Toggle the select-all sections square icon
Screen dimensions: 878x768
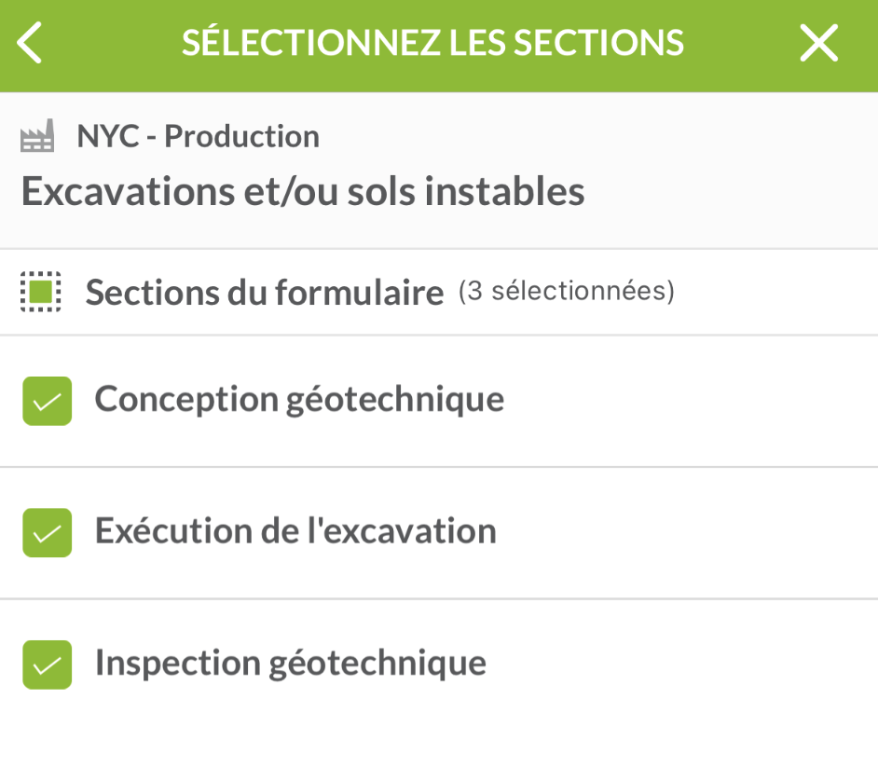pos(40,293)
